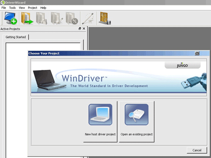Click the WinDriver banner image
This screenshot has width=211, height=158.
tap(119, 77)
